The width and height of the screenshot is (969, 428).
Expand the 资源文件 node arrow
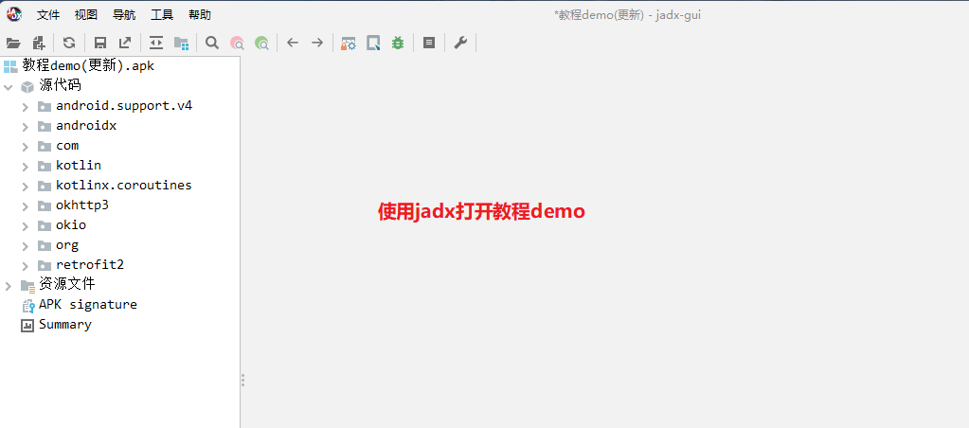(x=8, y=285)
